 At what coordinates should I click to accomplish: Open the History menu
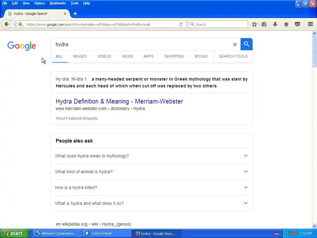coord(39,3)
